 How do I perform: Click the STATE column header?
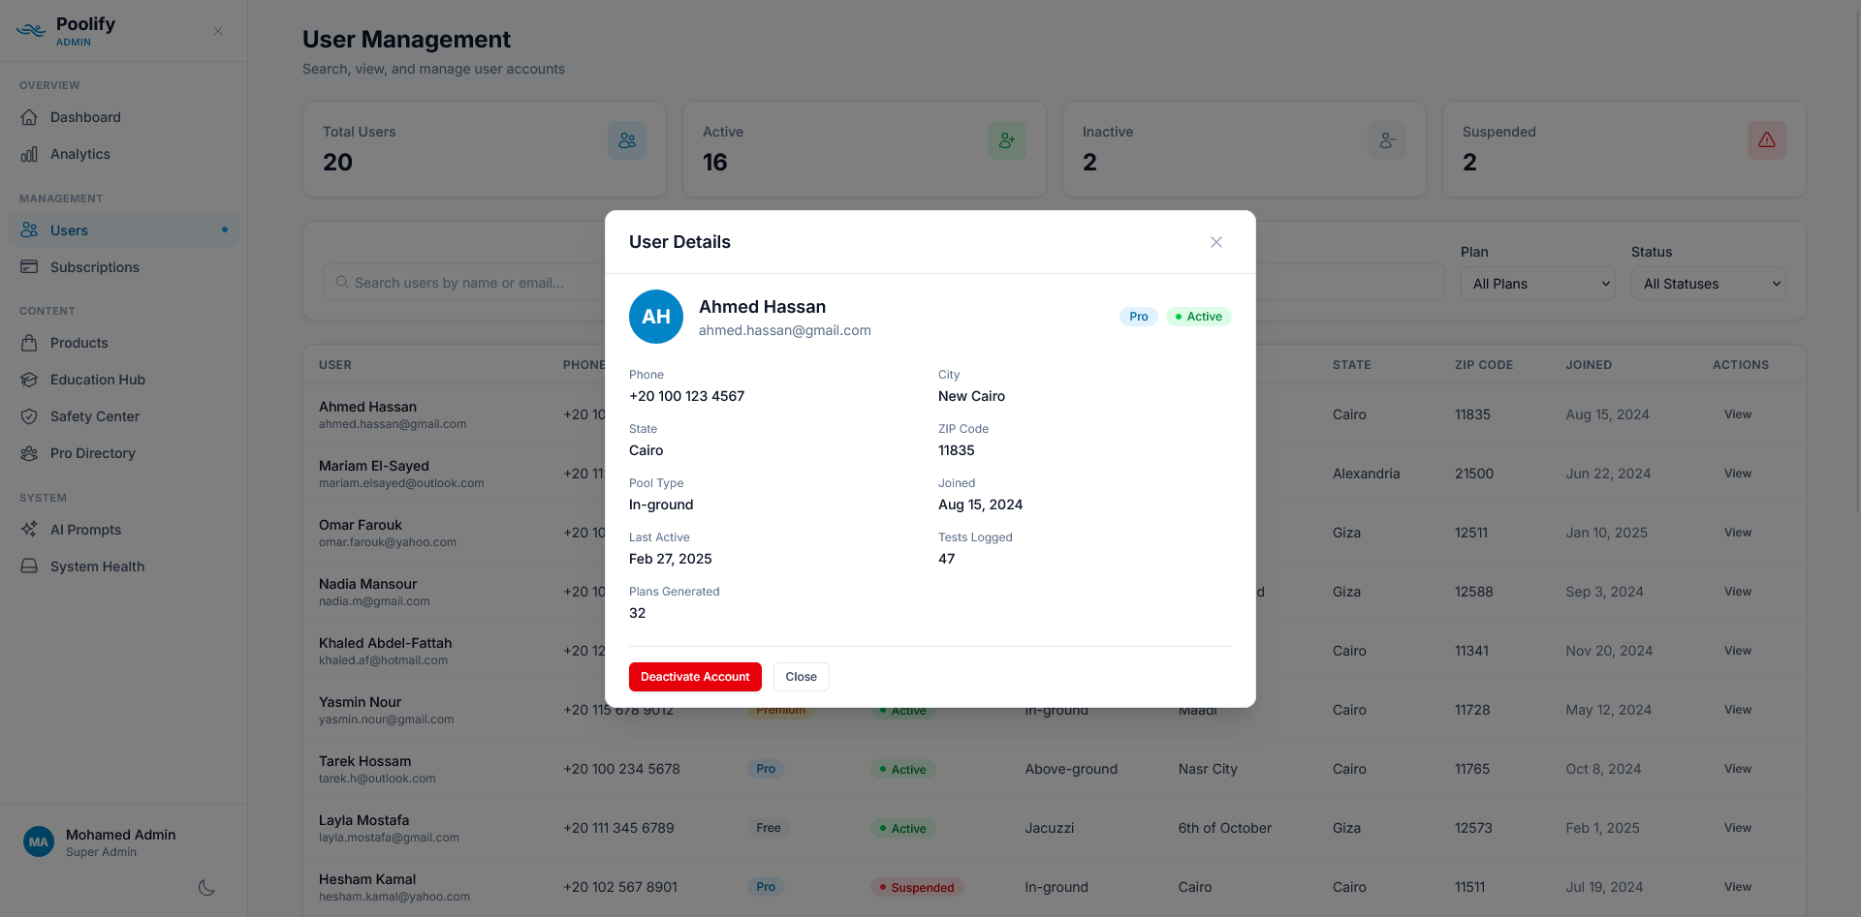click(x=1351, y=365)
